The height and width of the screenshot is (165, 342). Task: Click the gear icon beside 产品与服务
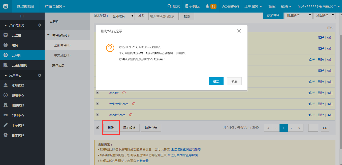tap(40, 25)
